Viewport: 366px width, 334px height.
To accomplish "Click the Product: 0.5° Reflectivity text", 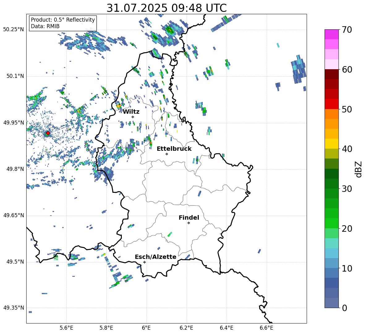I will pyautogui.click(x=63, y=20).
